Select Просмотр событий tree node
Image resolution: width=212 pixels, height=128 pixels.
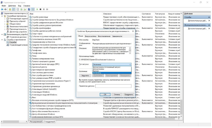tap(18, 21)
